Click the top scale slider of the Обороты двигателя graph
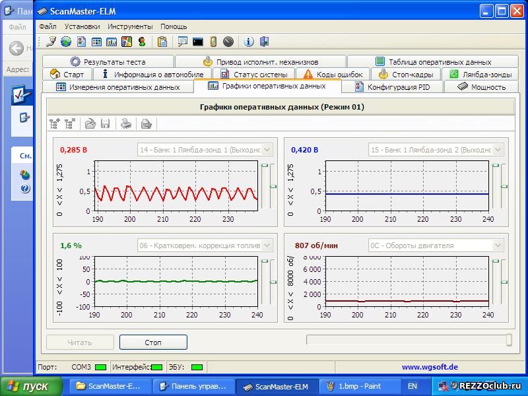 coord(496,261)
